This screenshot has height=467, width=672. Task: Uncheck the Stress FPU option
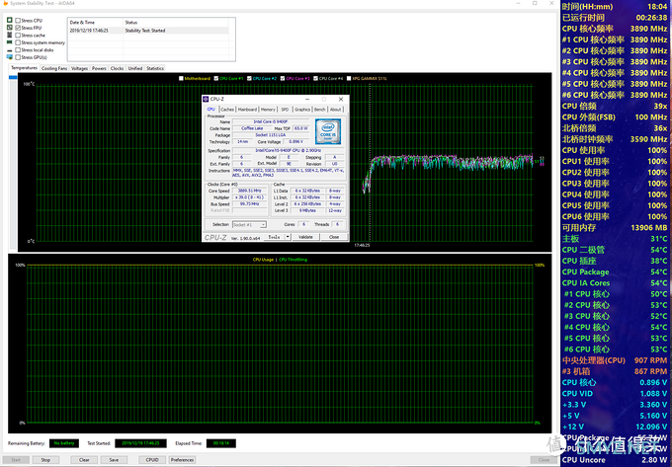[17, 28]
